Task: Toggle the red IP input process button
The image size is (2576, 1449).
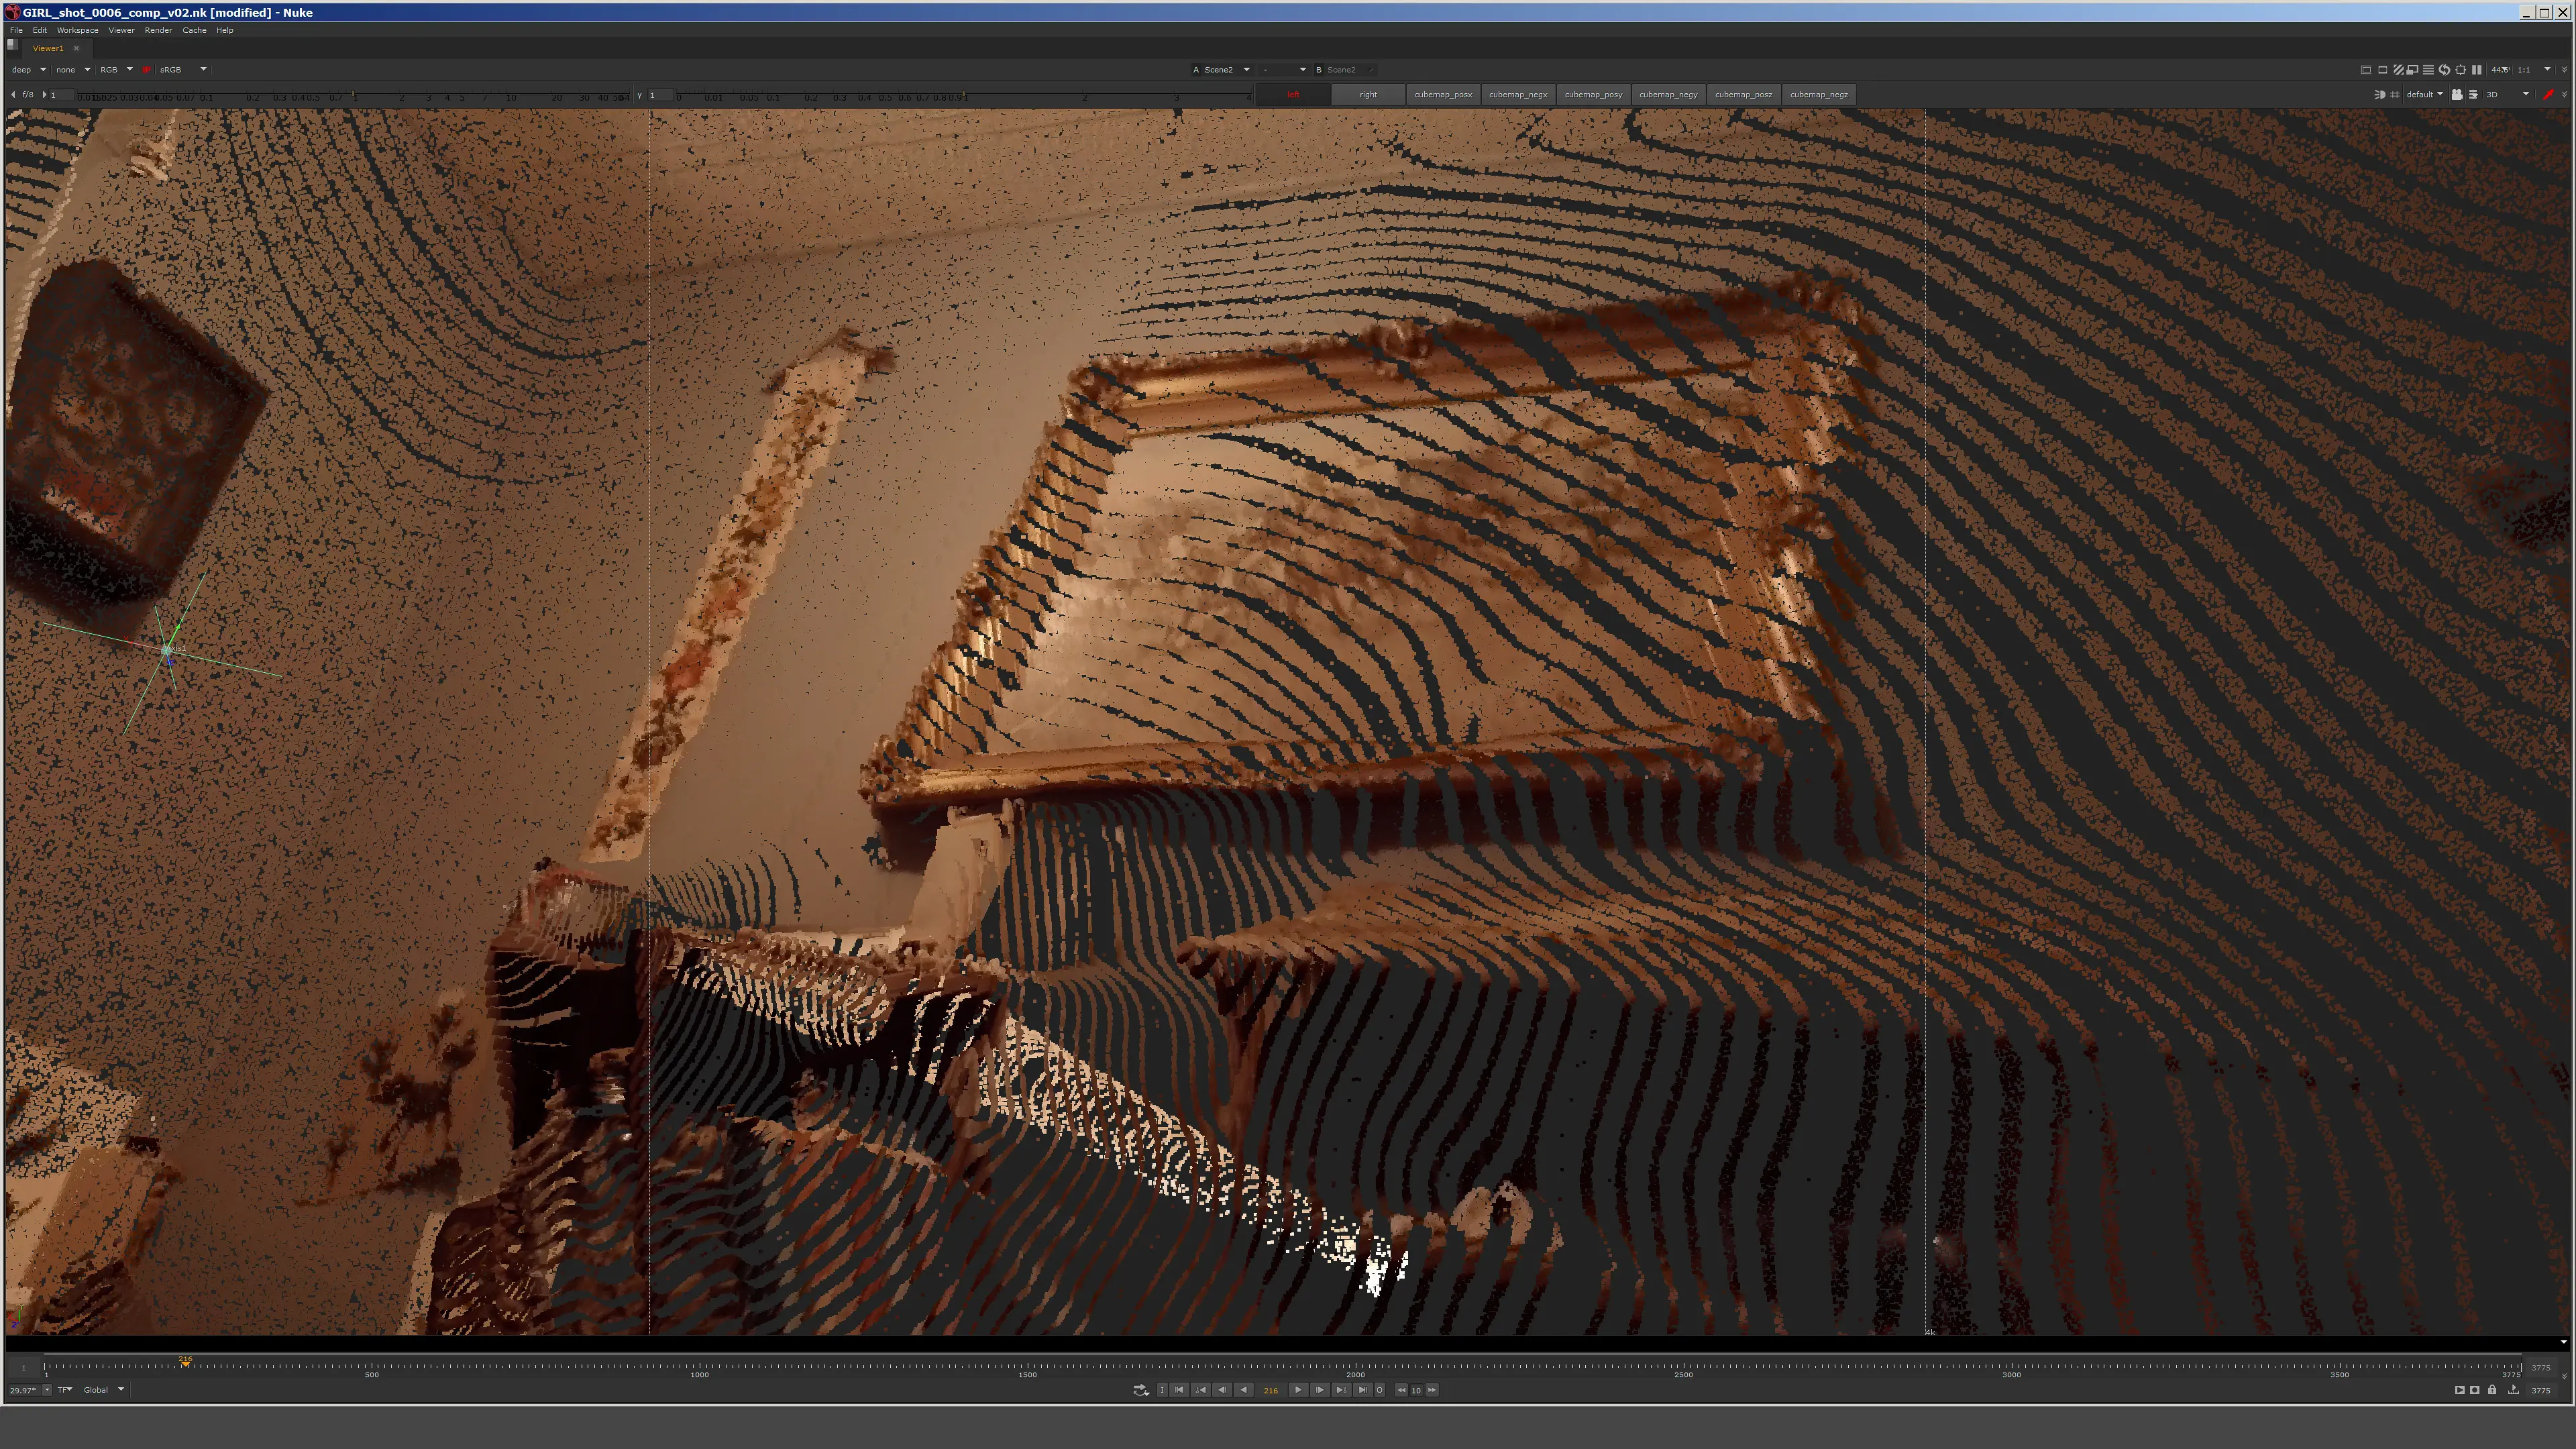Action: pyautogui.click(x=146, y=70)
